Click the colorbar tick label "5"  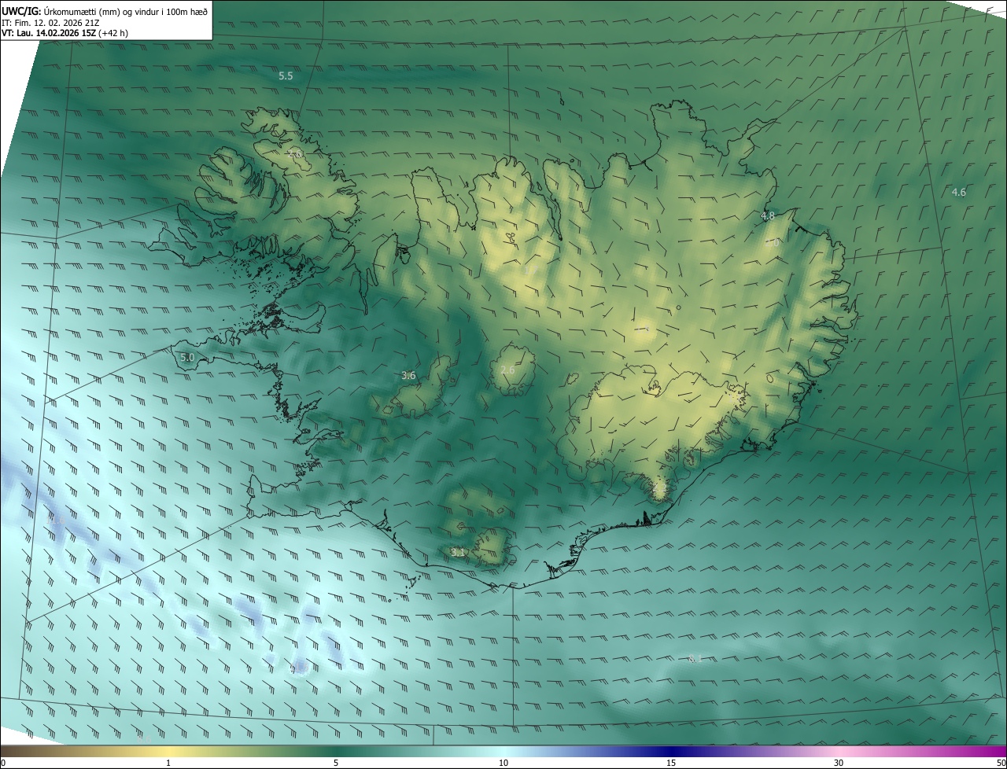pyautogui.click(x=336, y=763)
